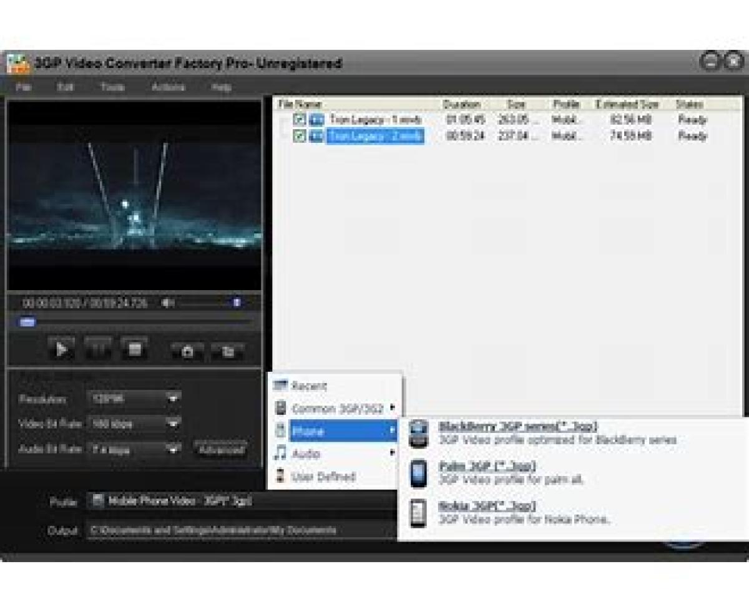
Task: Click the video seek bar handle
Action: (27, 323)
